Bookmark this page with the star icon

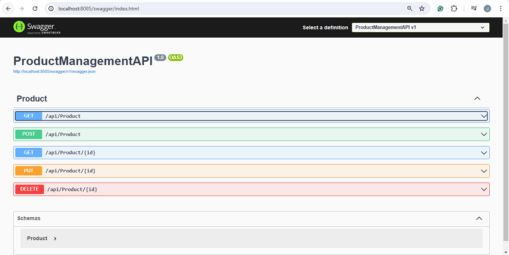click(x=422, y=9)
